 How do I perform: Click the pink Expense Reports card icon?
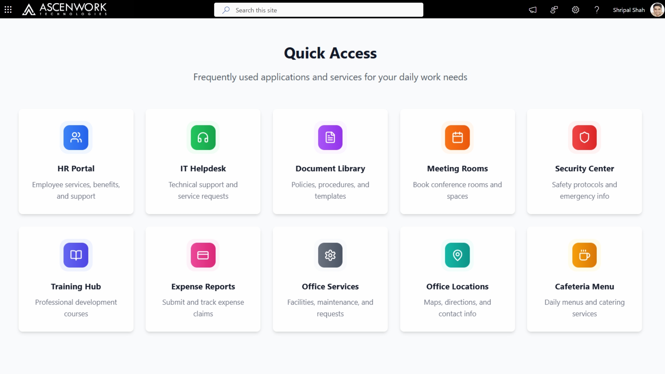pyautogui.click(x=203, y=255)
